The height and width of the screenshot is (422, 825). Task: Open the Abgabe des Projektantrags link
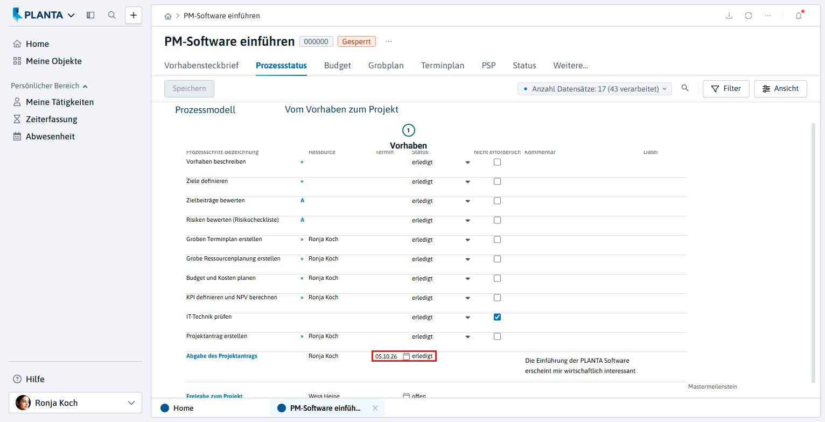tap(222, 356)
